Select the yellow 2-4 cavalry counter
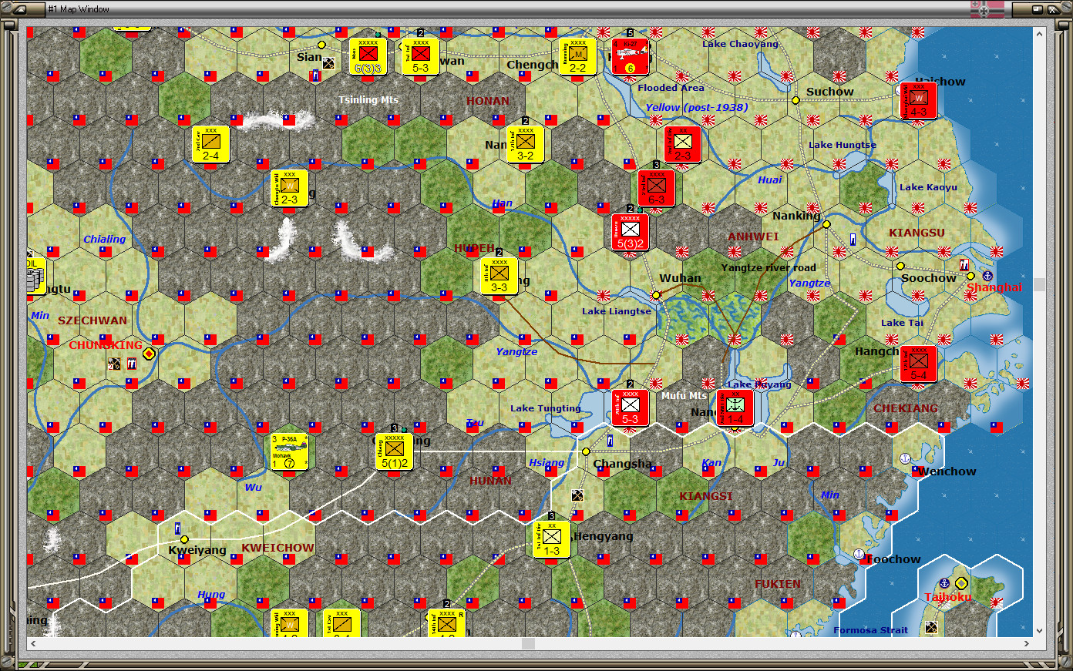The height and width of the screenshot is (671, 1073). 211,144
